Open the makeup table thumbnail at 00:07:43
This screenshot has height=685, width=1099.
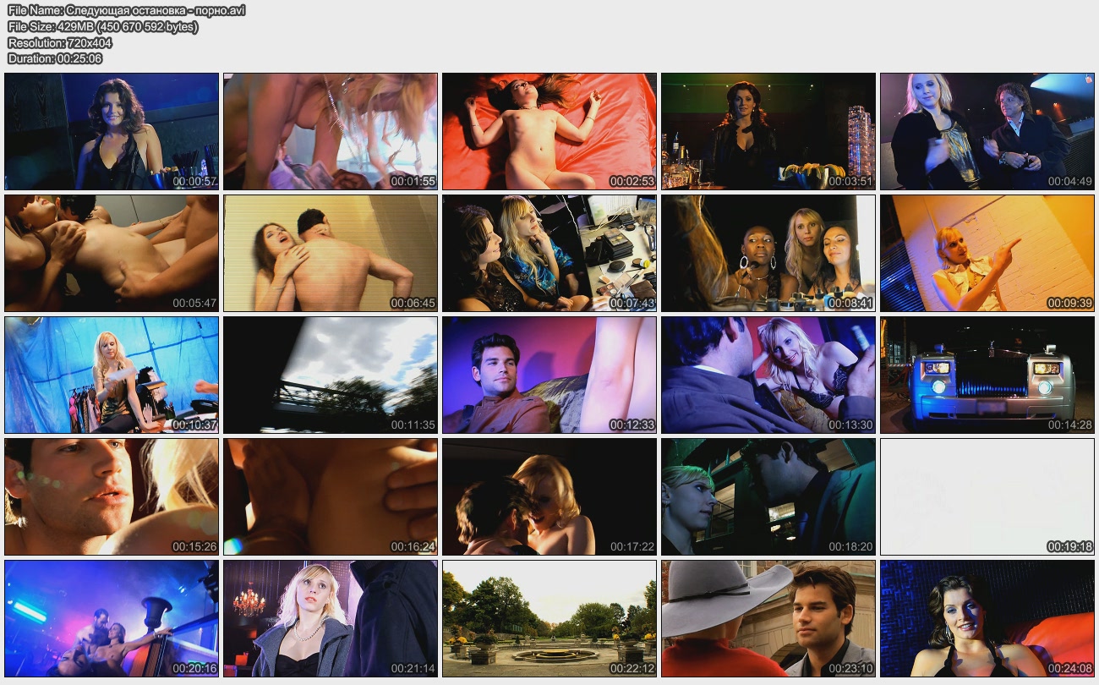549,253
